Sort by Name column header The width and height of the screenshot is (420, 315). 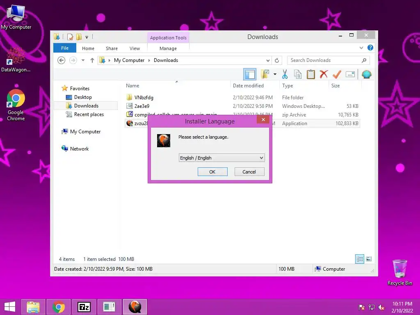coord(132,86)
